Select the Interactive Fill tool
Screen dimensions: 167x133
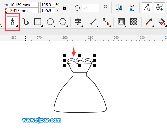pyautogui.click(x=162, y=22)
